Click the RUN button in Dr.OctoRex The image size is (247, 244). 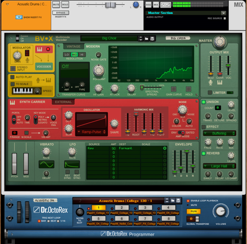tap(193, 211)
